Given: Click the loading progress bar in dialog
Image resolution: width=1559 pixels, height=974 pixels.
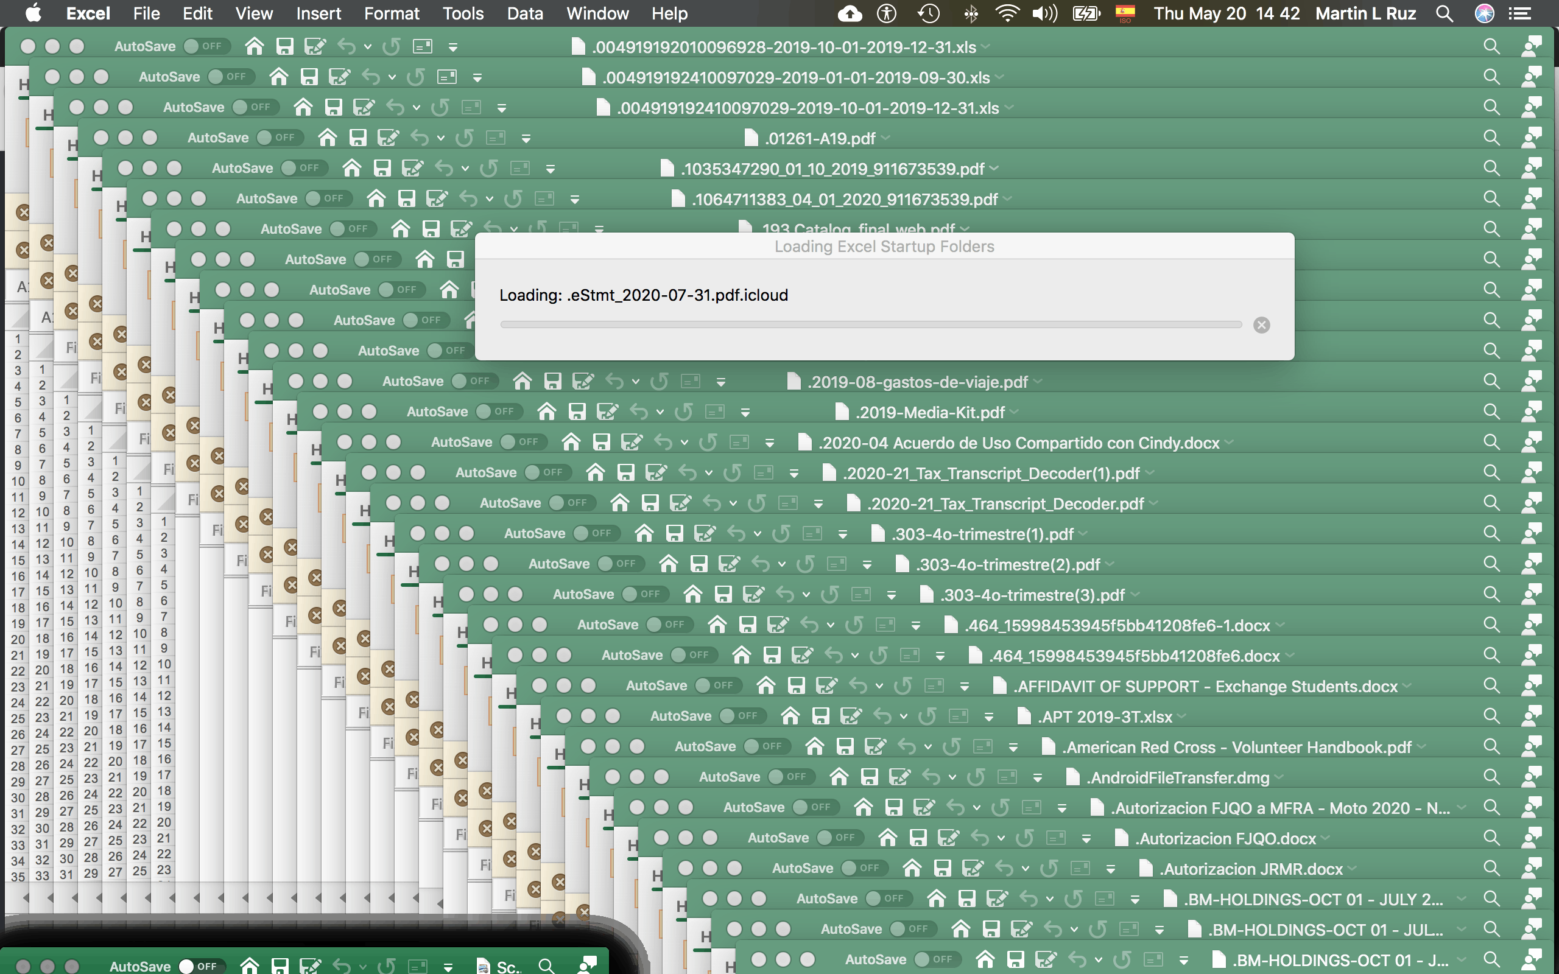Looking at the screenshot, I should pos(870,324).
